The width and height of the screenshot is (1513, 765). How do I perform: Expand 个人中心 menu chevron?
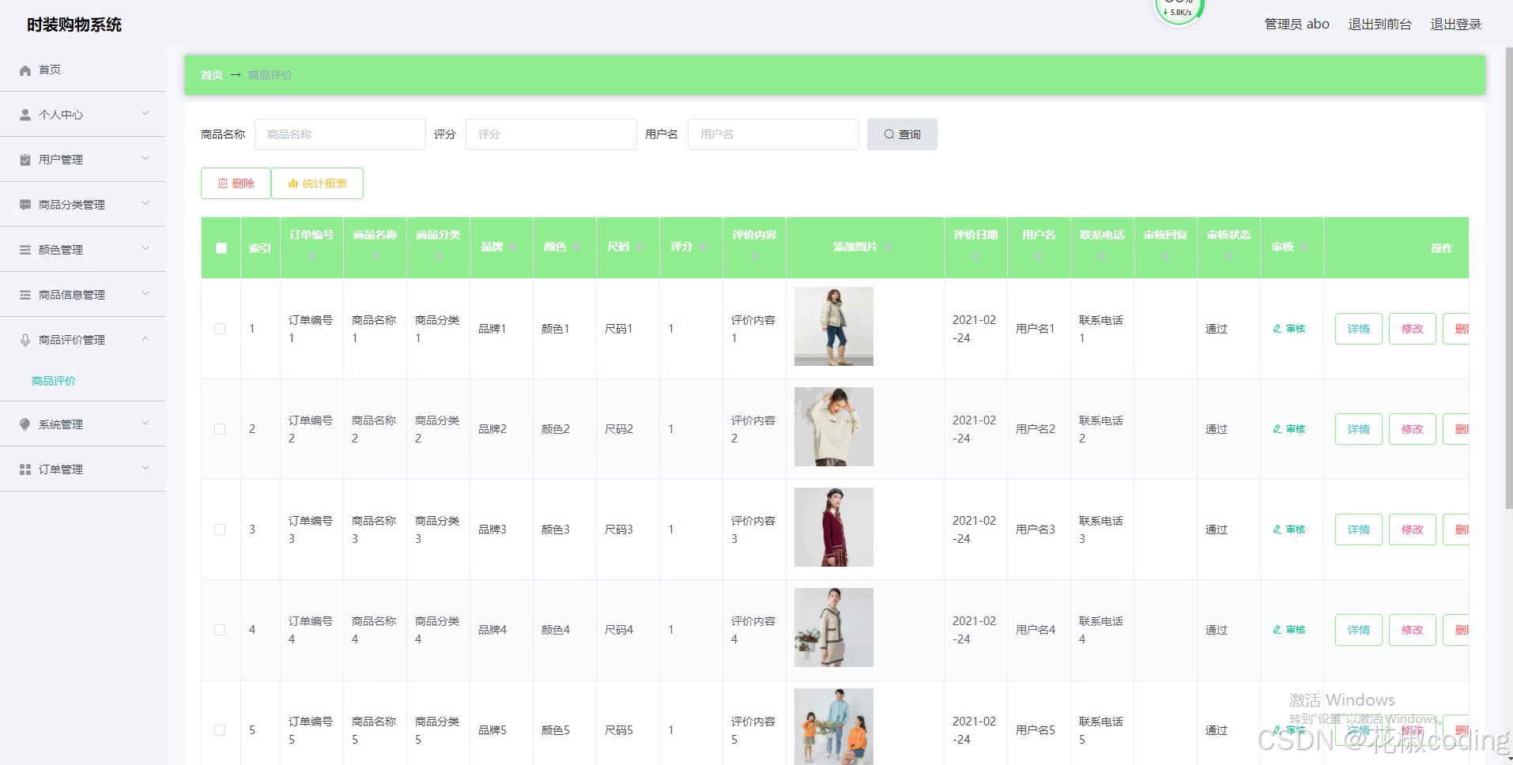coord(145,113)
